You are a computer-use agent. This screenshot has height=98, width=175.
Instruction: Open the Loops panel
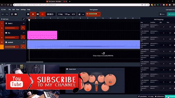pos(151,96)
